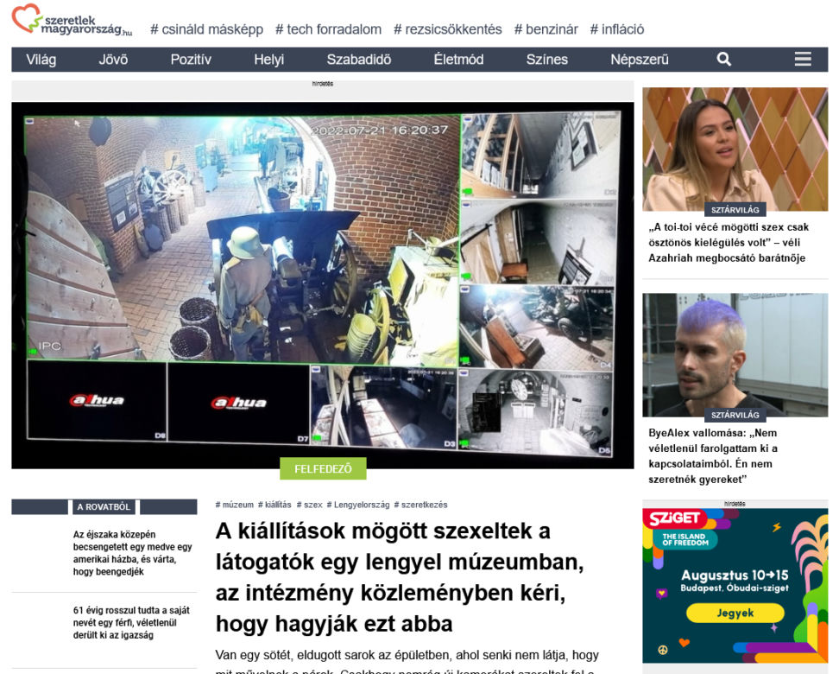Image resolution: width=839 pixels, height=674 pixels.
Task: Go to the Pozitív section
Action: [x=191, y=60]
